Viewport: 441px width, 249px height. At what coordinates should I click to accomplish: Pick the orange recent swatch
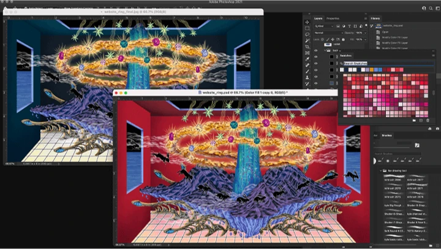[x=372, y=69]
